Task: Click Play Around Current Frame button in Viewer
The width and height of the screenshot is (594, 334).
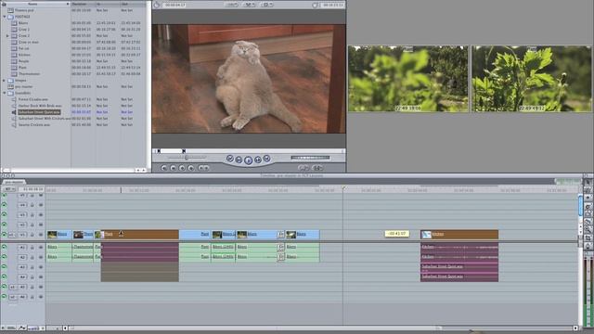Action: point(258,160)
